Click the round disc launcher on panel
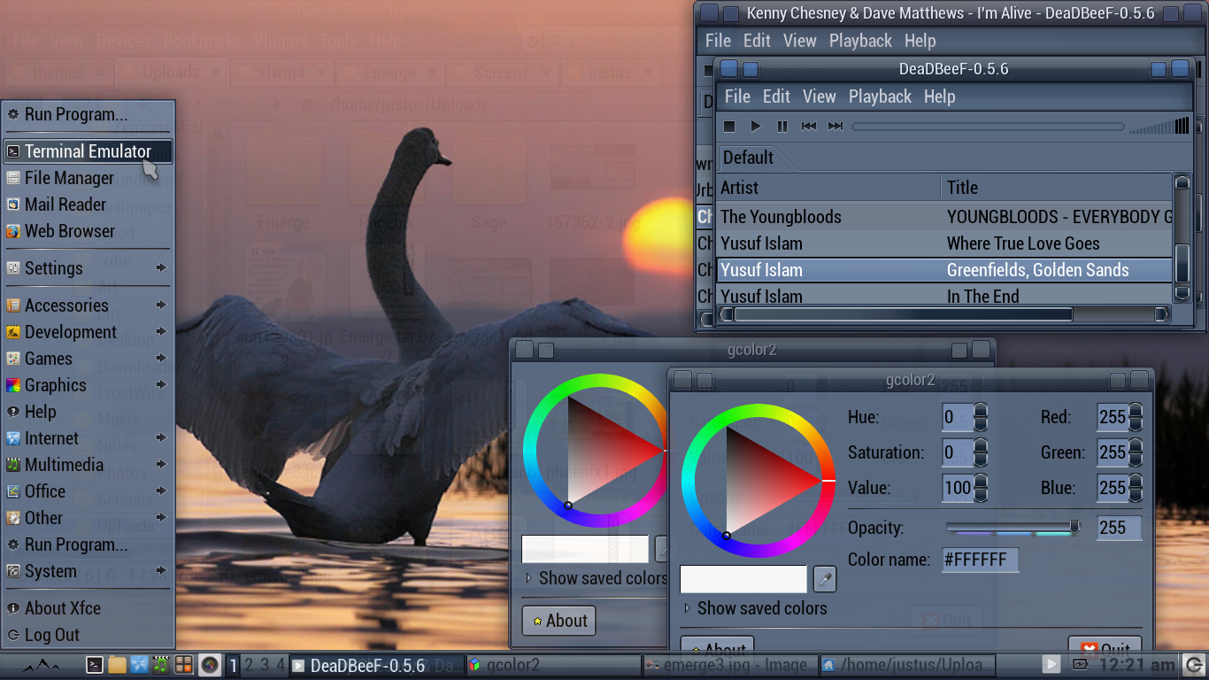1209x680 pixels. pos(209,665)
